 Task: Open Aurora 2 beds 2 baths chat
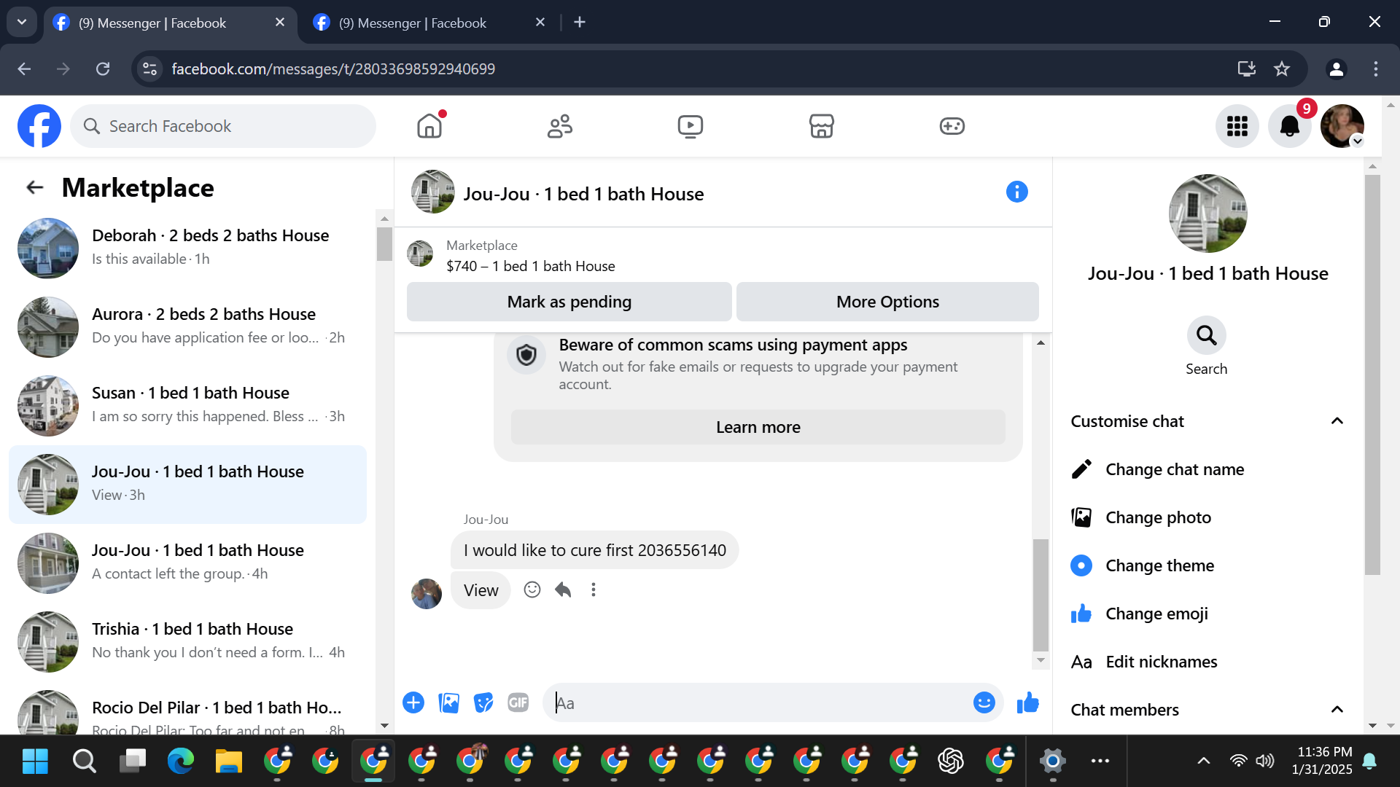(x=188, y=327)
